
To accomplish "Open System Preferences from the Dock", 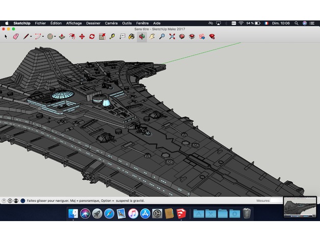I will (157, 213).
